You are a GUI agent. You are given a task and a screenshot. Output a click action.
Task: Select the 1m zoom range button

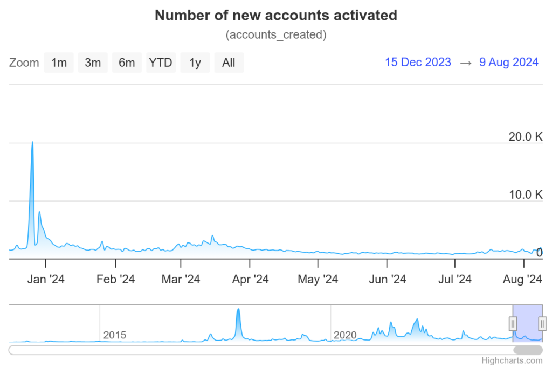[x=59, y=63]
